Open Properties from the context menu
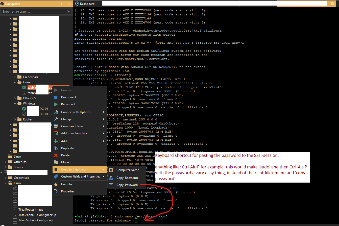The width and height of the screenshot is (339, 226). point(68,191)
